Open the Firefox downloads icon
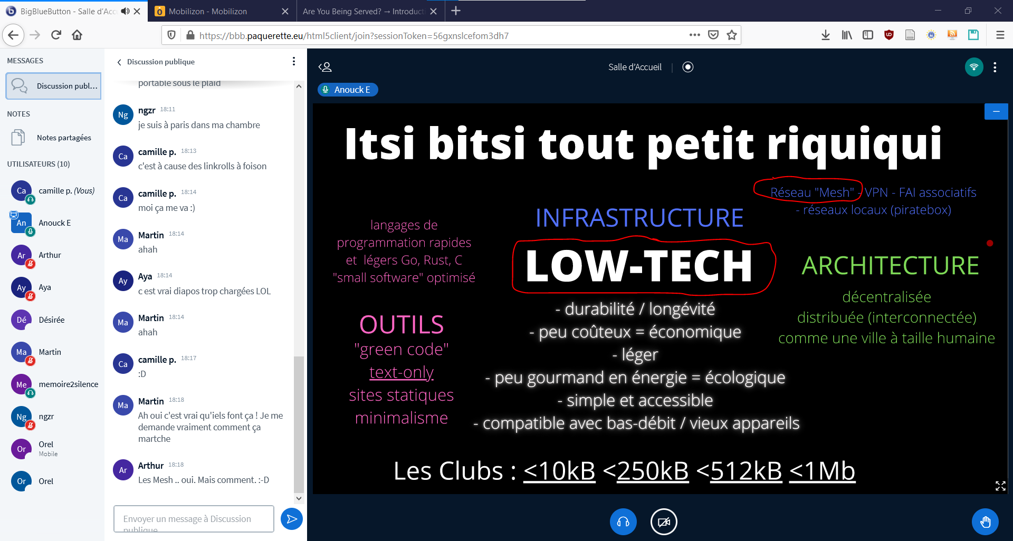The image size is (1013, 541). (825, 35)
